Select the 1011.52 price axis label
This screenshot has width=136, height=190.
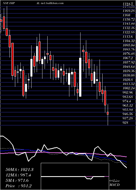point(129,84)
